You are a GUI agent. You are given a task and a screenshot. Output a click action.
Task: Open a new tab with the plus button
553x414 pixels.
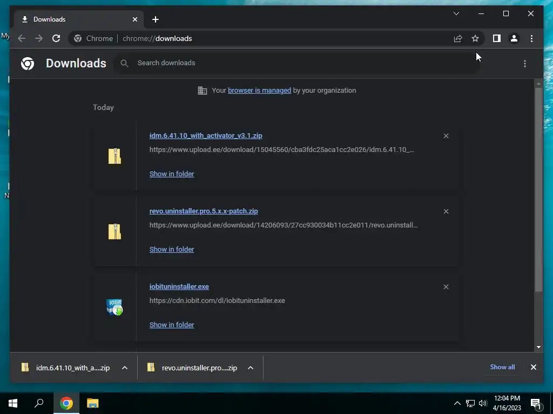[156, 19]
